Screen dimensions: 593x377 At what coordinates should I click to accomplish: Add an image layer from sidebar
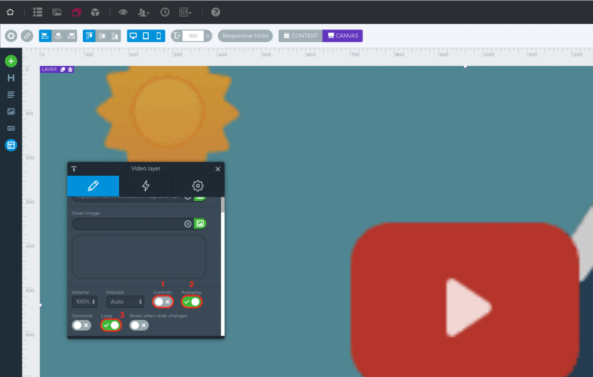11,112
